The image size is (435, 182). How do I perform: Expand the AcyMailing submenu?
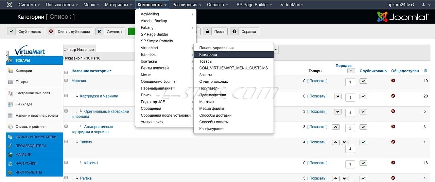pyautogui.click(x=166, y=14)
